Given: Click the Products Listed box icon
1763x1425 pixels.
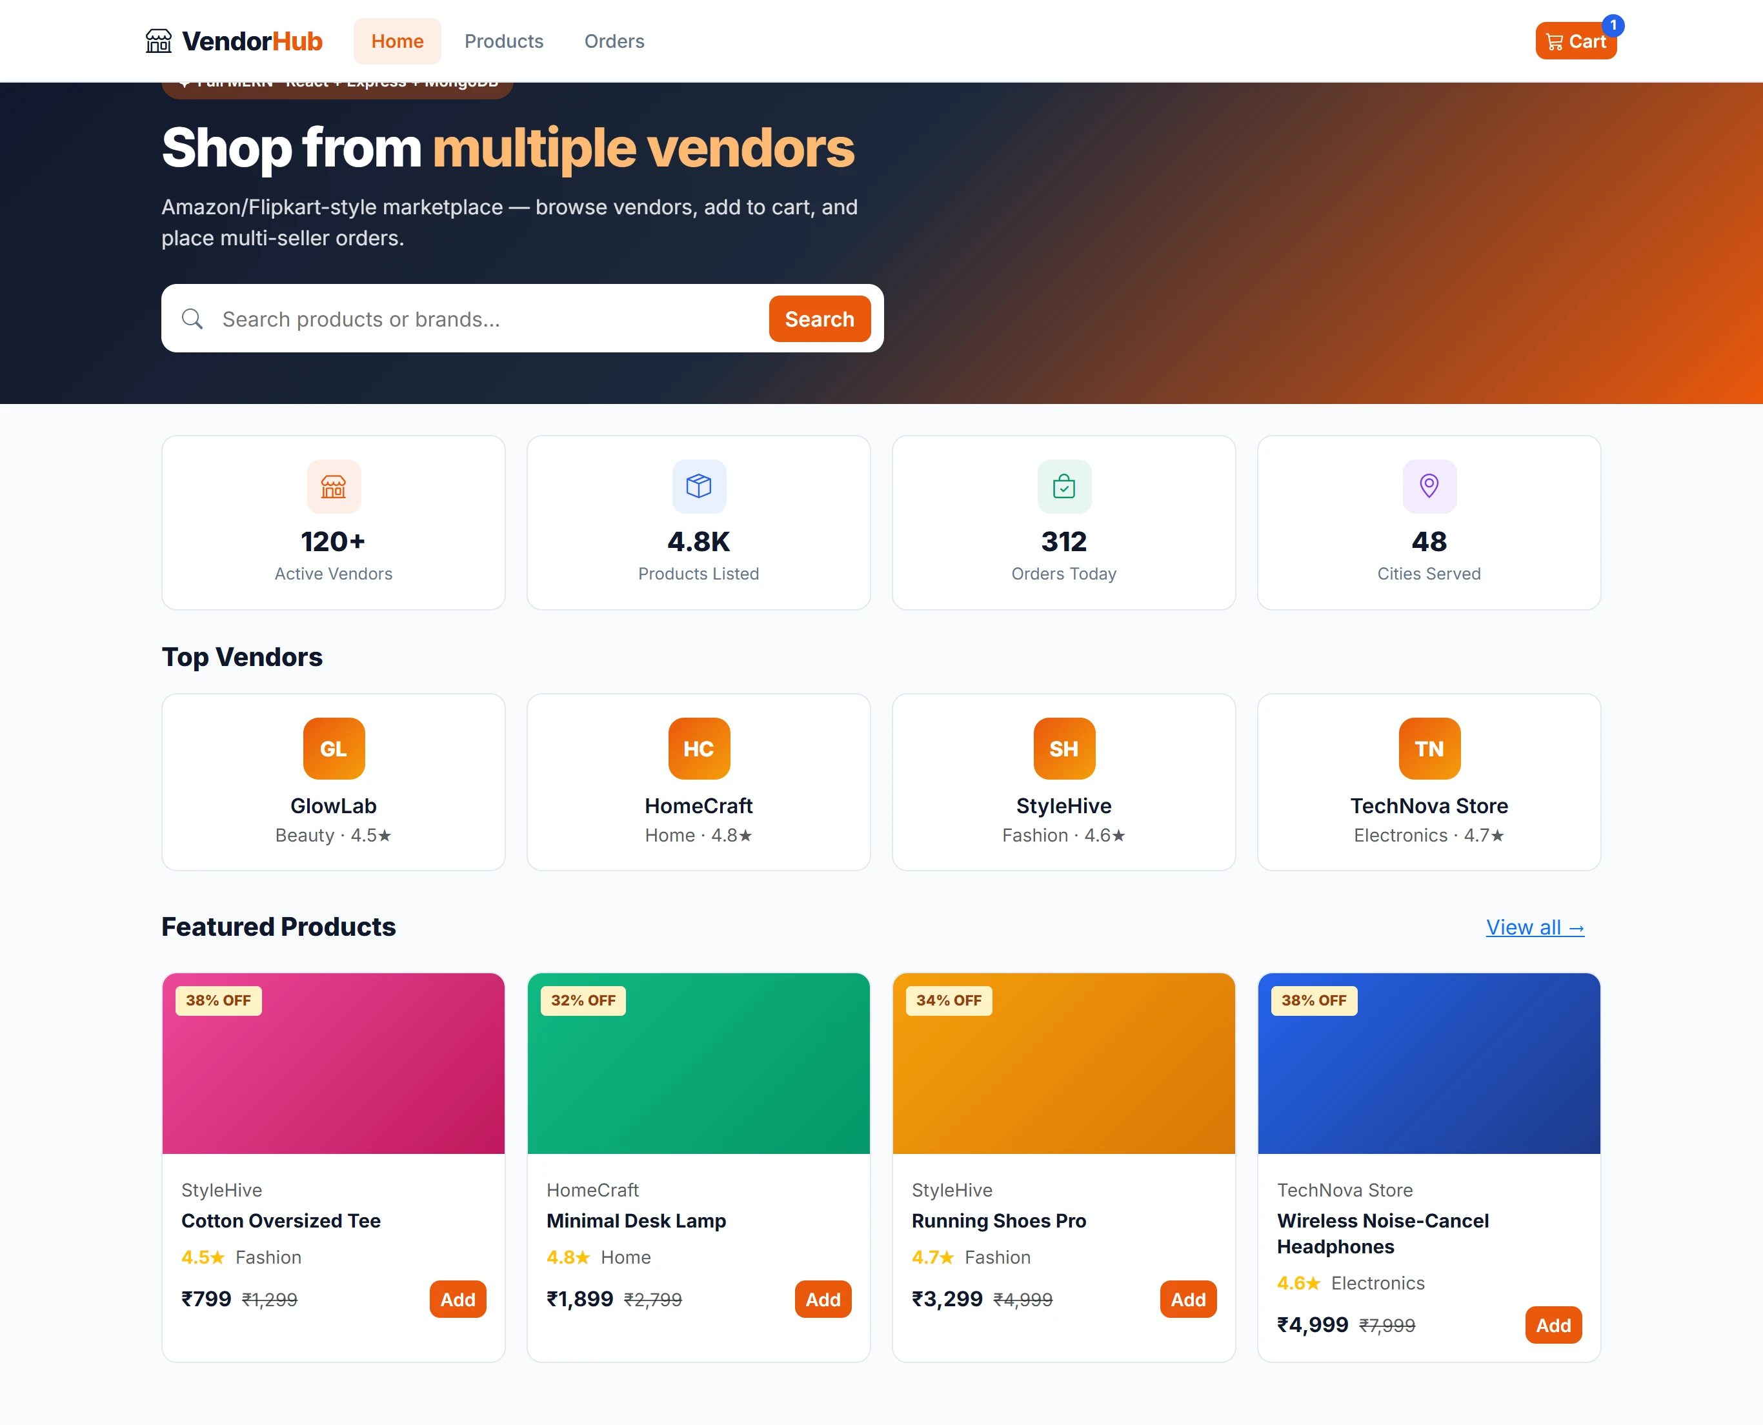Looking at the screenshot, I should point(698,486).
